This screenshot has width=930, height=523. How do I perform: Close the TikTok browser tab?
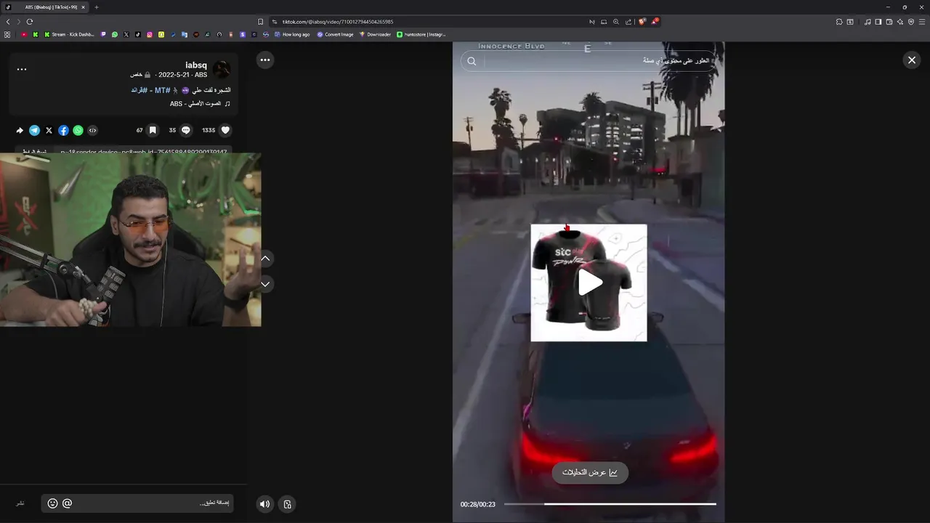pyautogui.click(x=83, y=7)
